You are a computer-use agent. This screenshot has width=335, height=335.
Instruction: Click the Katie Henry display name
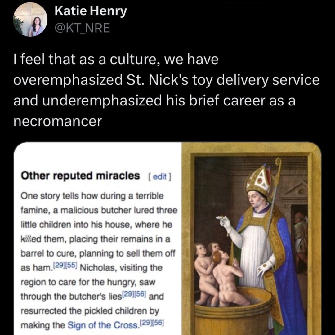click(x=91, y=12)
